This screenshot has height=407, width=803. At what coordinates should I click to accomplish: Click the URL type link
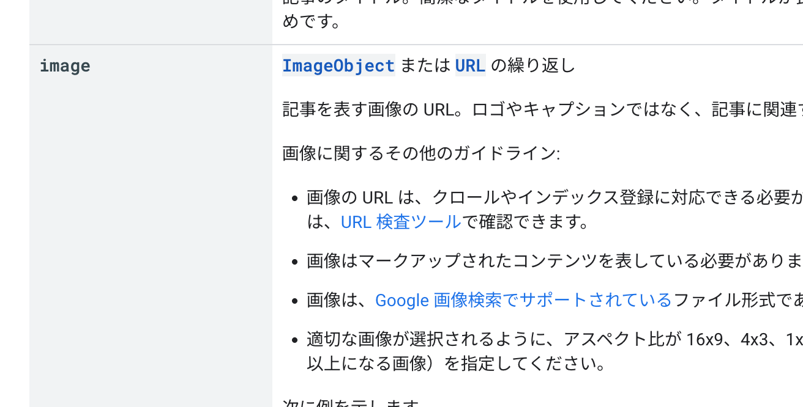pos(470,65)
